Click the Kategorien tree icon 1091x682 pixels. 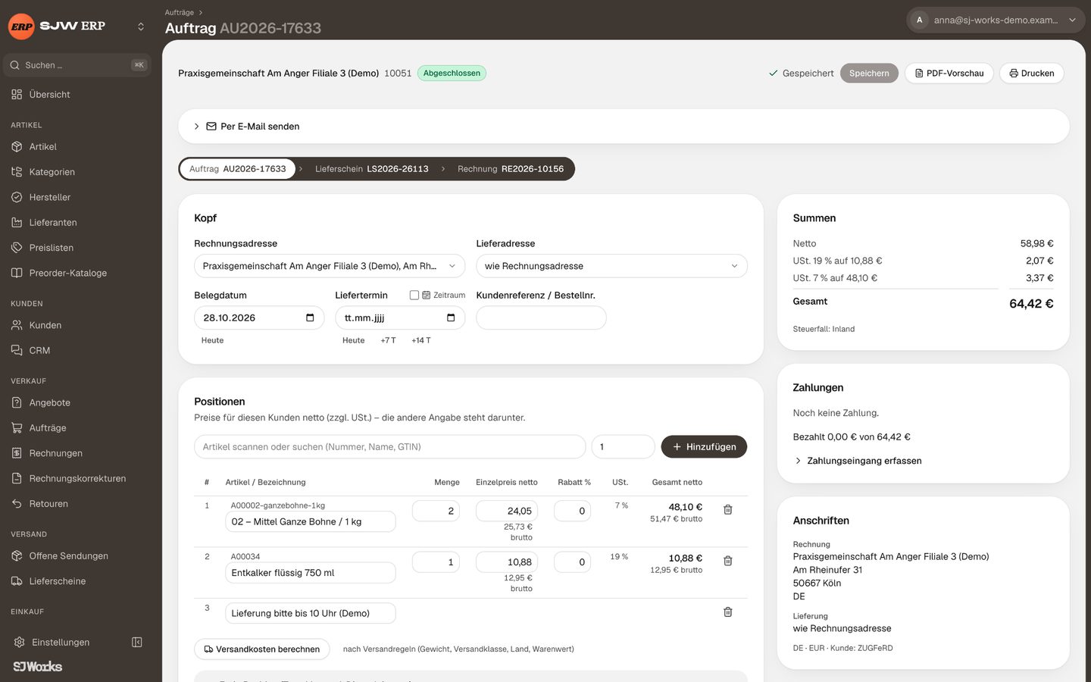point(17,172)
